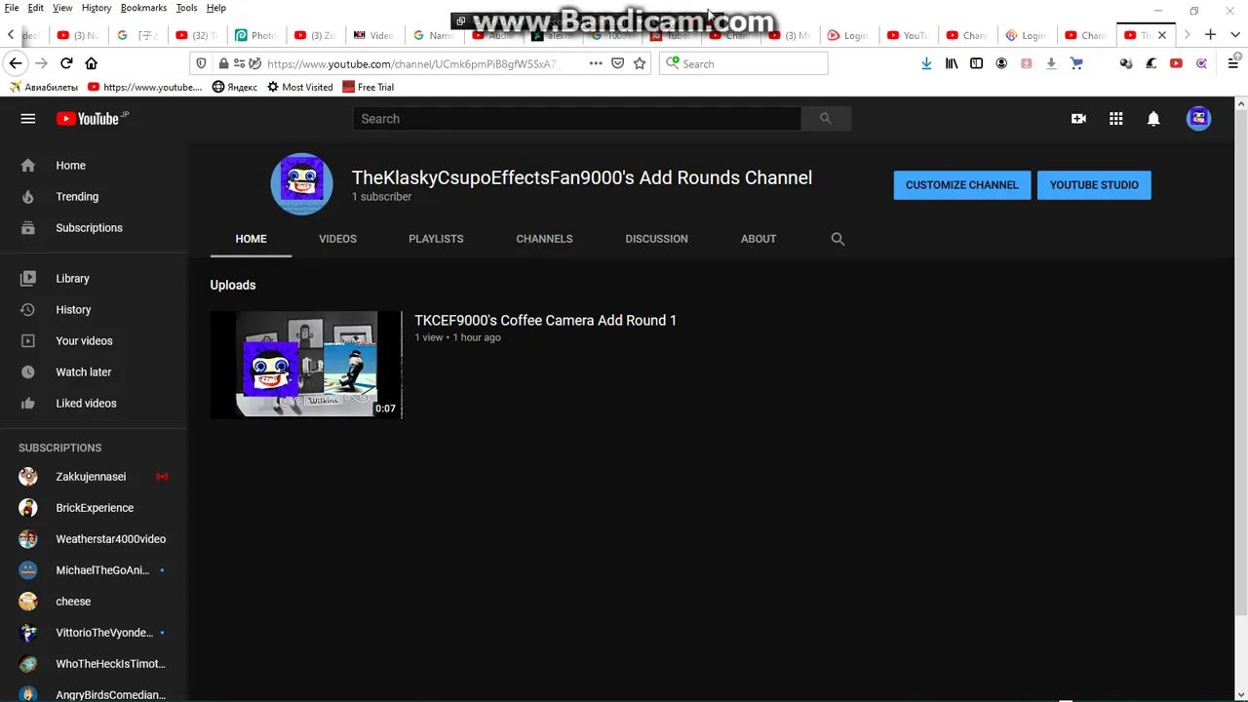The image size is (1248, 702).
Task: Click the Pocket save icon
Action: [x=617, y=63]
